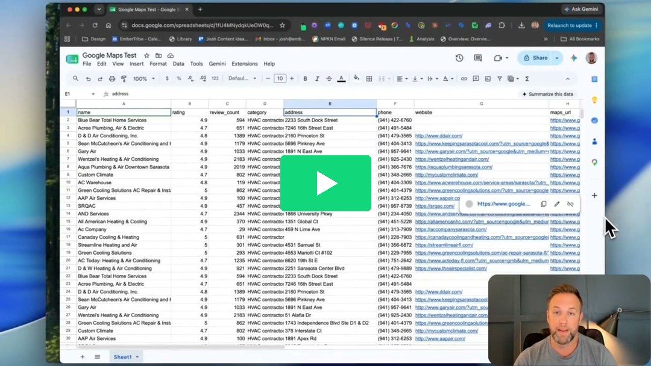Click the Share button

[x=536, y=58]
